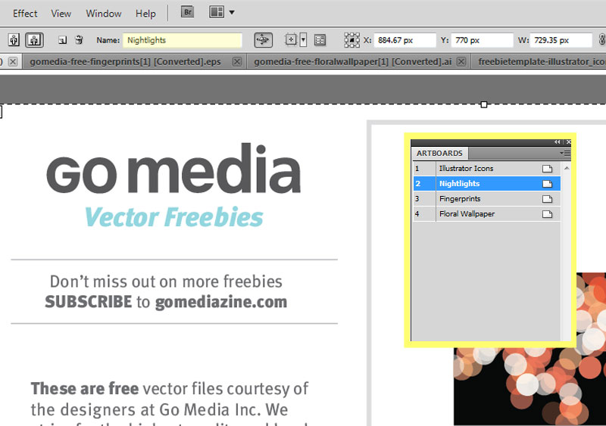Toggle Move/Copy Artwork with Artboard
Viewport: 606px width, 426px height.
pos(263,40)
